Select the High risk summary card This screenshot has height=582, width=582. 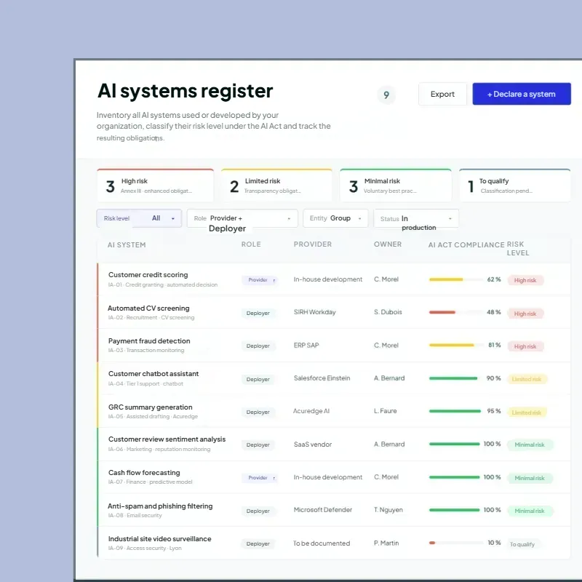coord(155,186)
